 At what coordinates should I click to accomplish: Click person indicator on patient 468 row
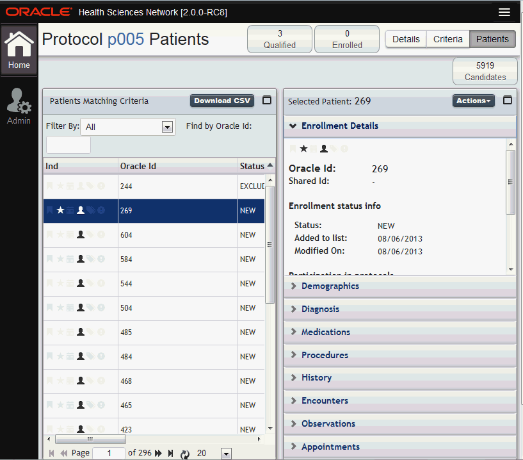(81, 381)
